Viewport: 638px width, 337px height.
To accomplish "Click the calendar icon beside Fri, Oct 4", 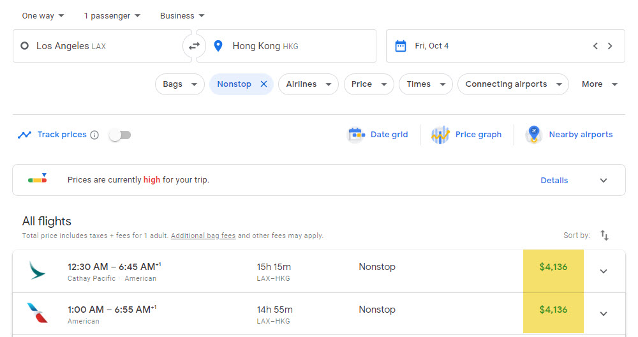I will click(x=401, y=46).
